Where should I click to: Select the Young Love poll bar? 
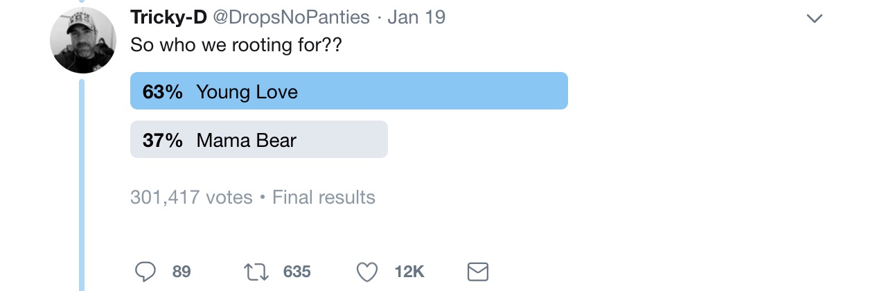(x=348, y=91)
